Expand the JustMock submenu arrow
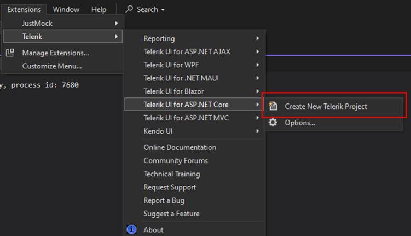 [x=117, y=24]
